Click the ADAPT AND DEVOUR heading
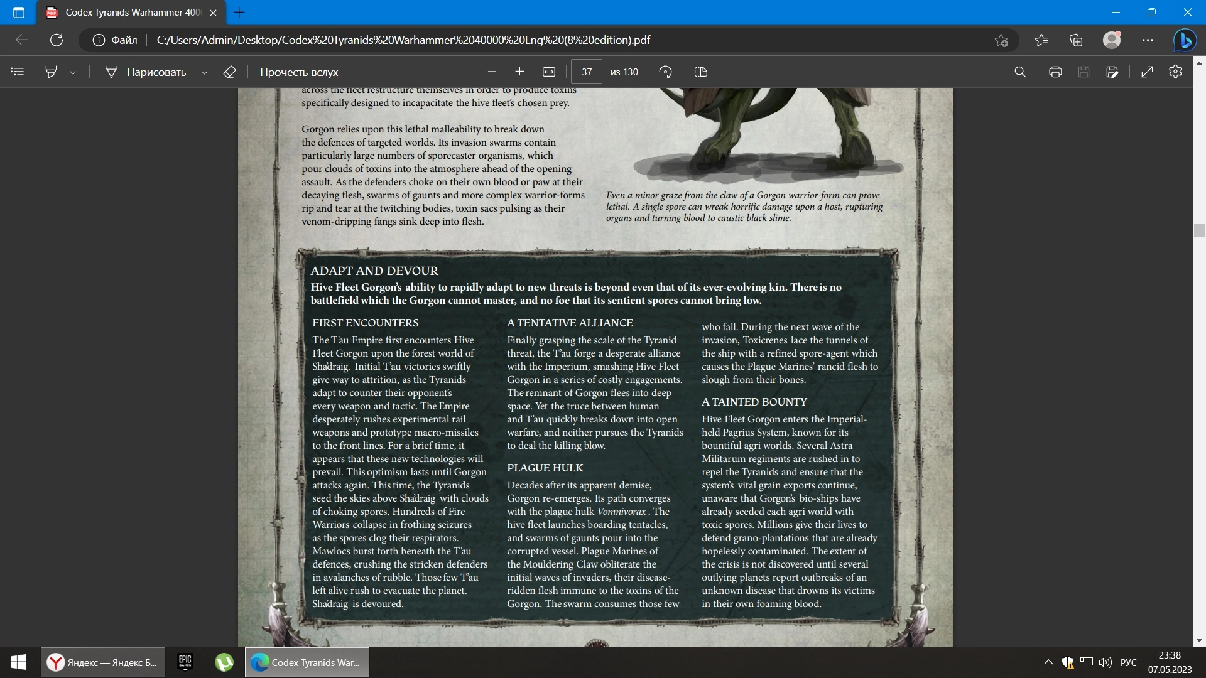Screen dimensions: 1206x678 tap(374, 271)
